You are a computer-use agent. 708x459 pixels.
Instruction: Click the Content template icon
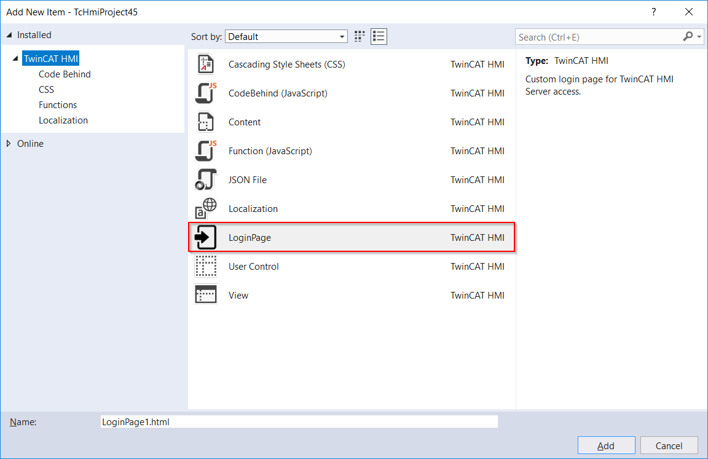click(206, 122)
